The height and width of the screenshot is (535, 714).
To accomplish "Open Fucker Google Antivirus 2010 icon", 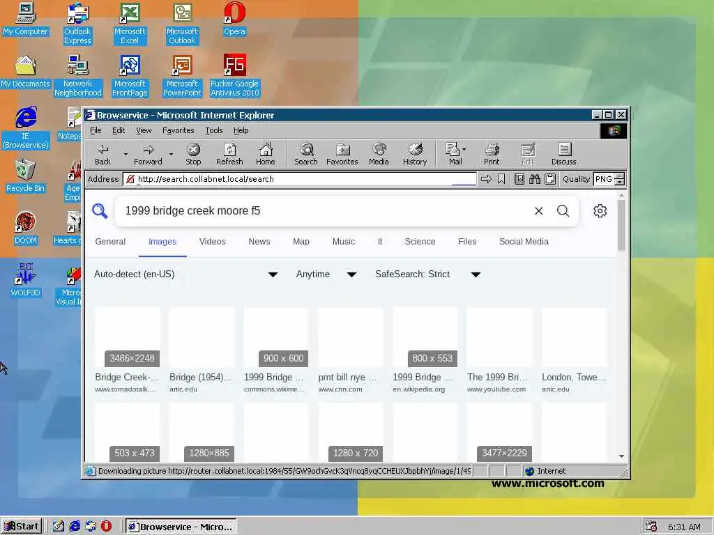I will click(x=234, y=76).
